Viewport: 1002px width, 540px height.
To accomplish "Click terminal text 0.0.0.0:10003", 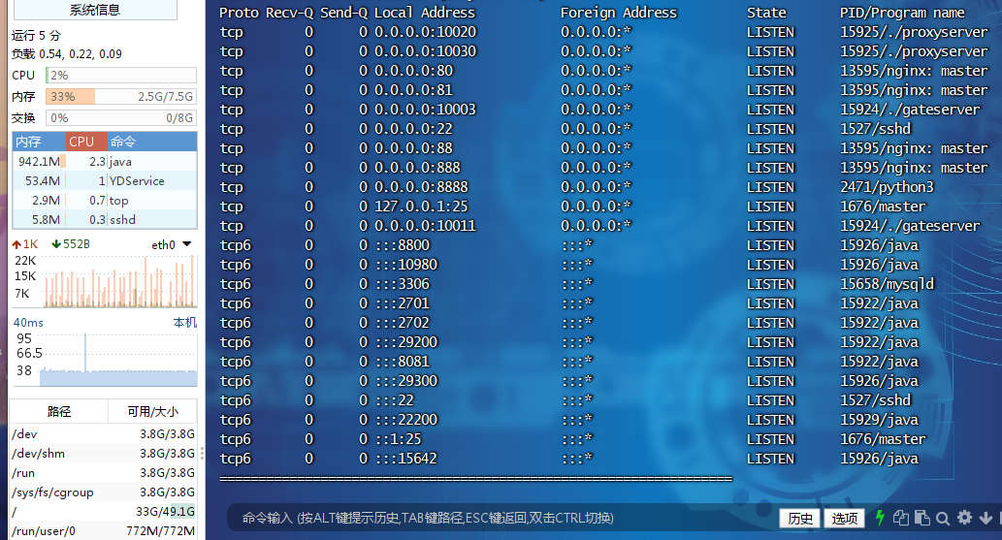I will click(425, 110).
